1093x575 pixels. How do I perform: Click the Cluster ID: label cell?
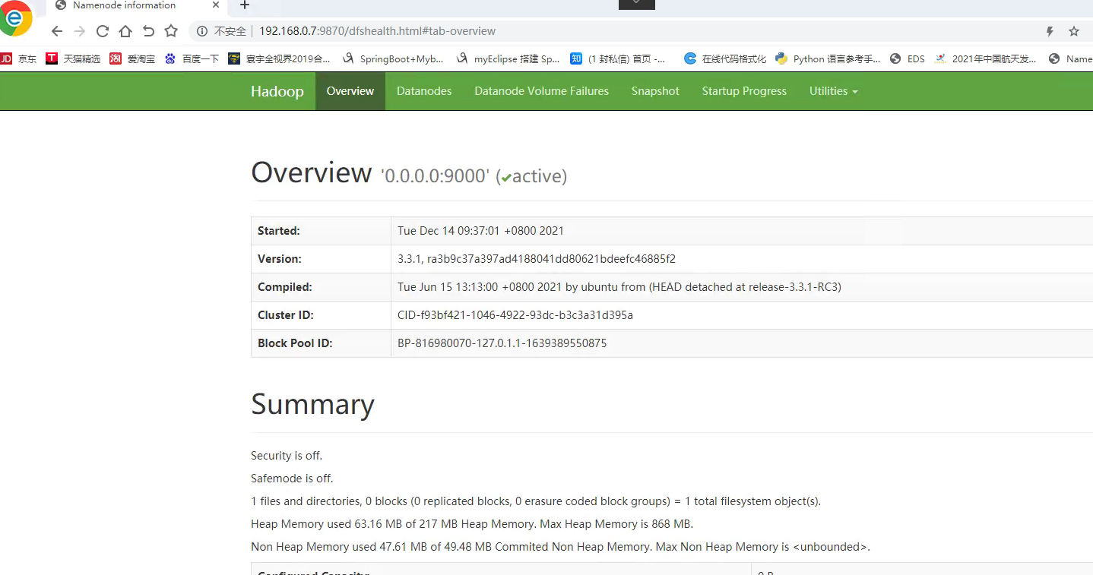click(321, 315)
